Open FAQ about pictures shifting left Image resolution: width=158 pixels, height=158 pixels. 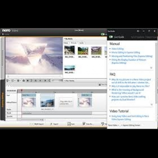(131, 81)
